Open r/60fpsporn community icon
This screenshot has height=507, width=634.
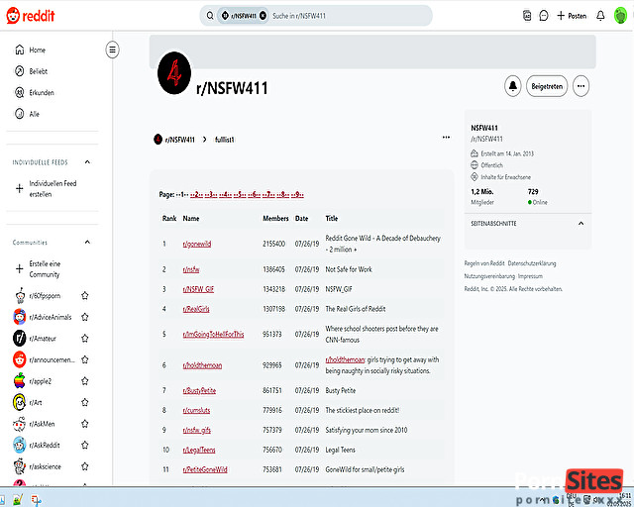pos(20,295)
